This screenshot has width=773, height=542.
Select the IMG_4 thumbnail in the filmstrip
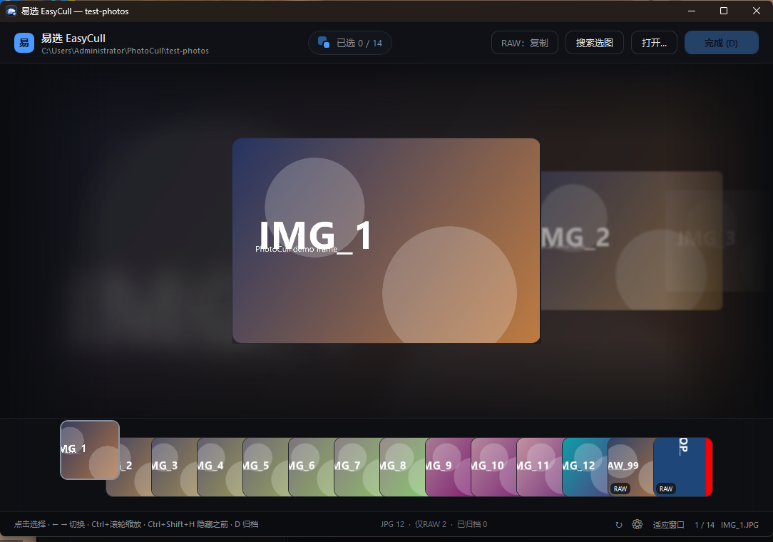(x=220, y=467)
